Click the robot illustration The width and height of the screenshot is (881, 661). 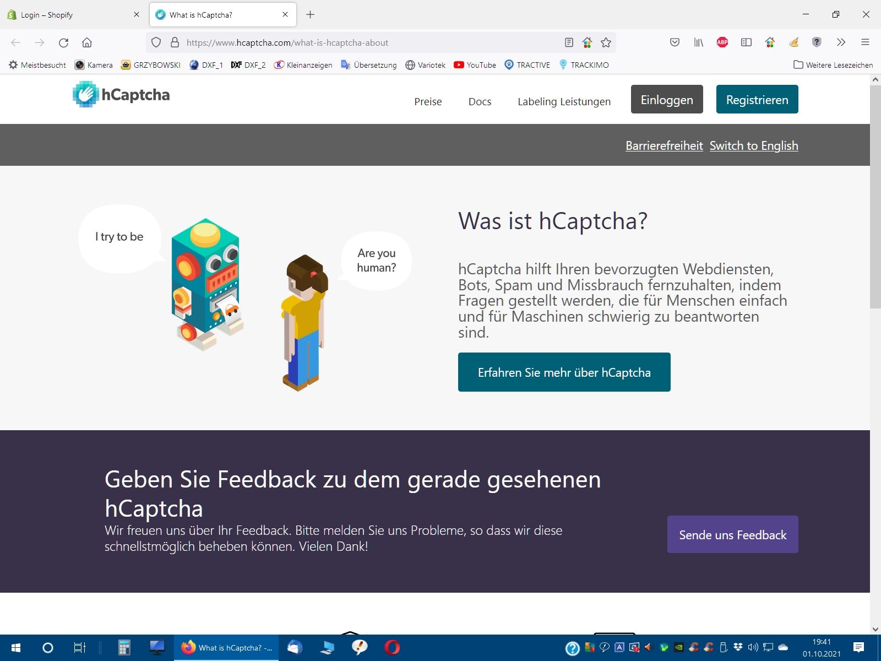coord(208,284)
